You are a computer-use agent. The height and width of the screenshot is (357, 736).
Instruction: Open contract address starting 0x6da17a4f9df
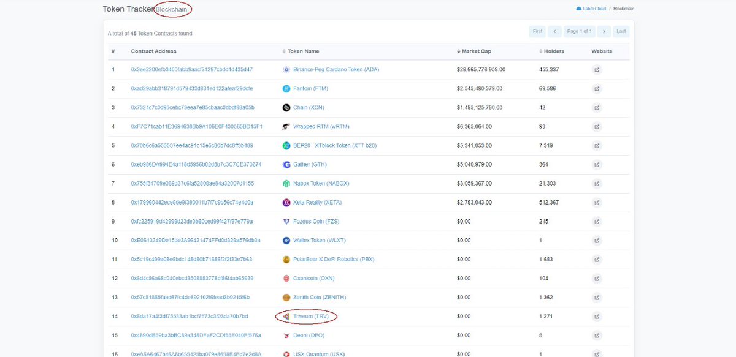190,317
